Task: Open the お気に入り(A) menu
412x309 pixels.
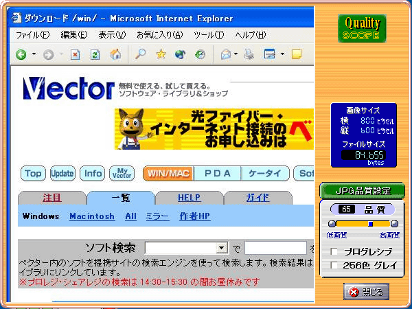Action: coord(160,35)
